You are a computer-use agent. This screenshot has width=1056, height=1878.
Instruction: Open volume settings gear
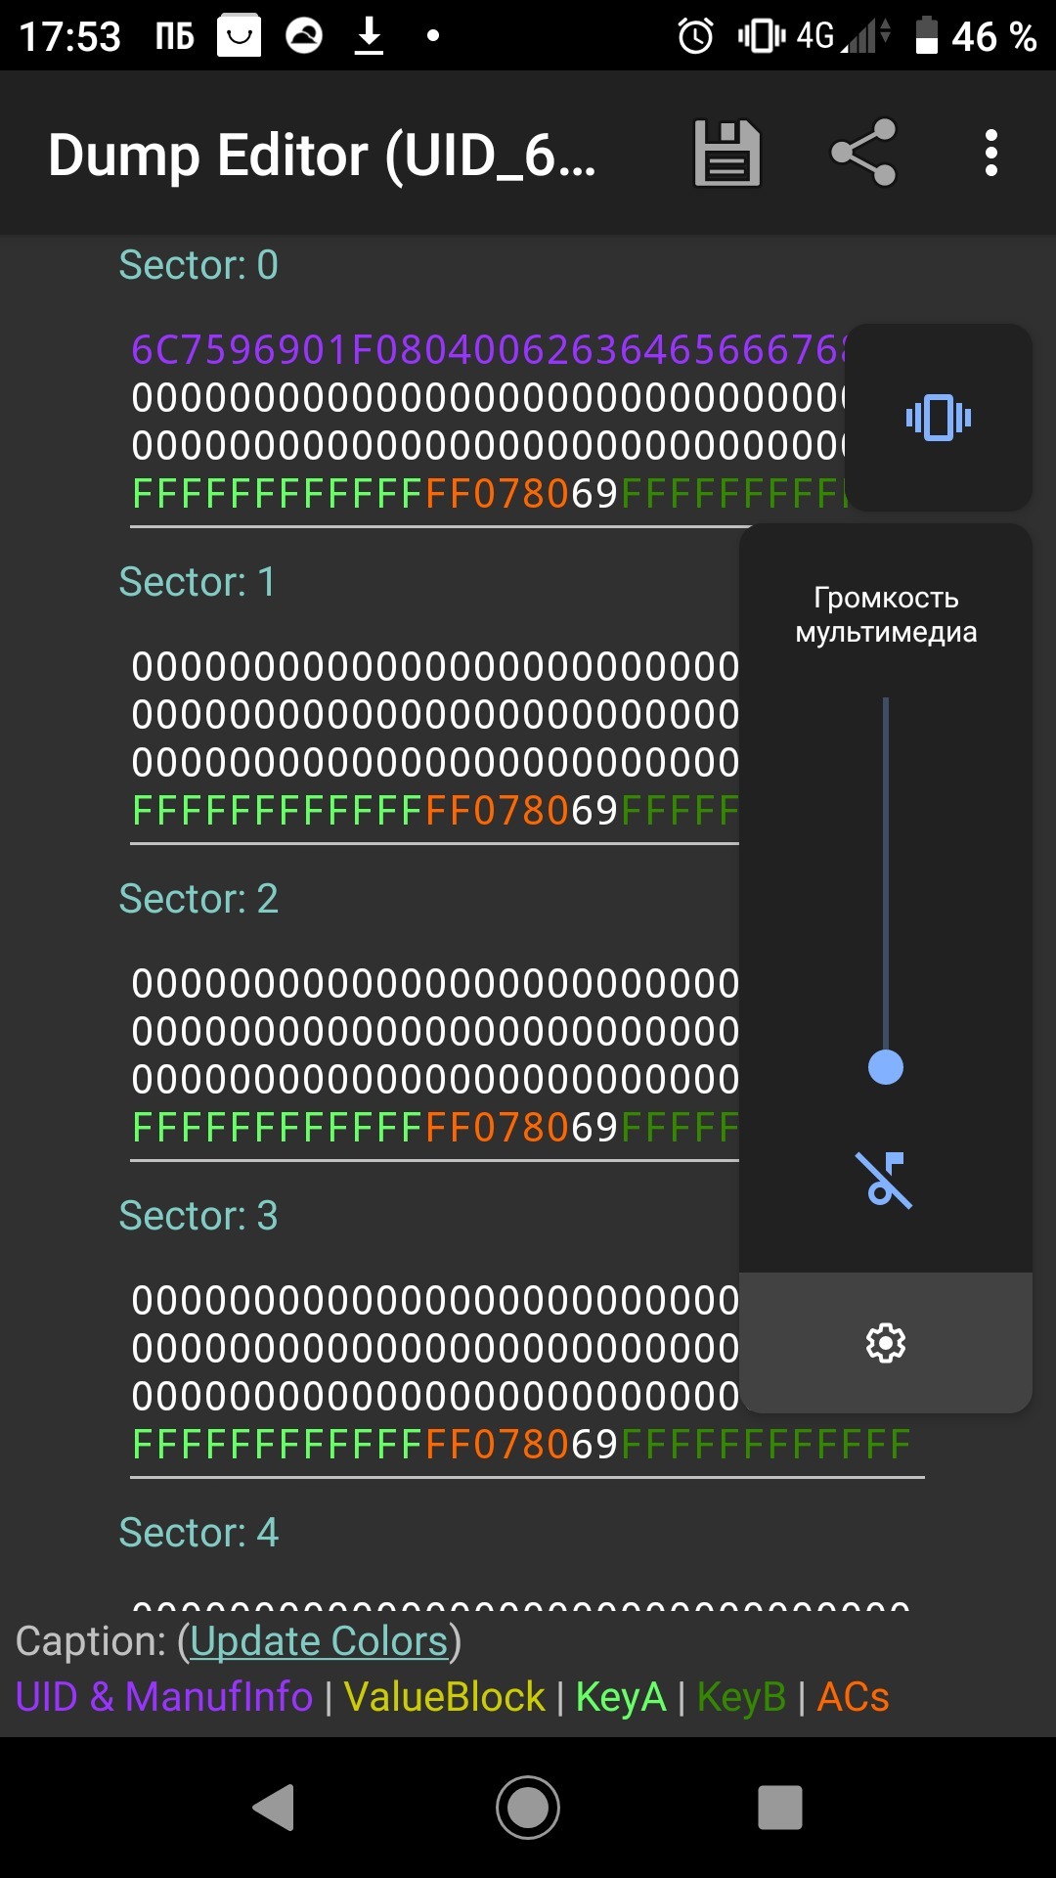(x=886, y=1343)
